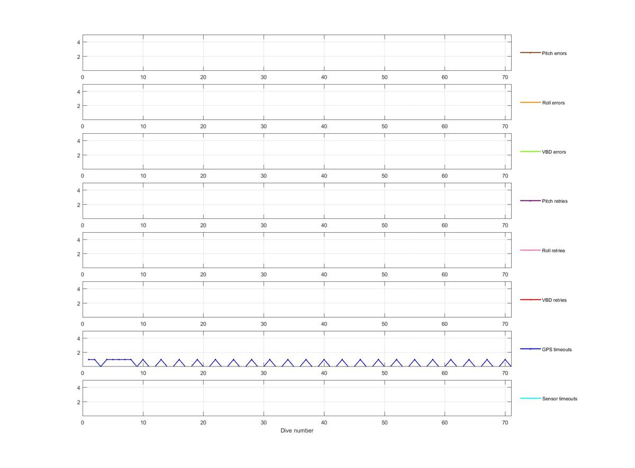This screenshot has width=635, height=468.
Task: Click tick 40 under the Pitch errors plot
Action: coord(324,77)
